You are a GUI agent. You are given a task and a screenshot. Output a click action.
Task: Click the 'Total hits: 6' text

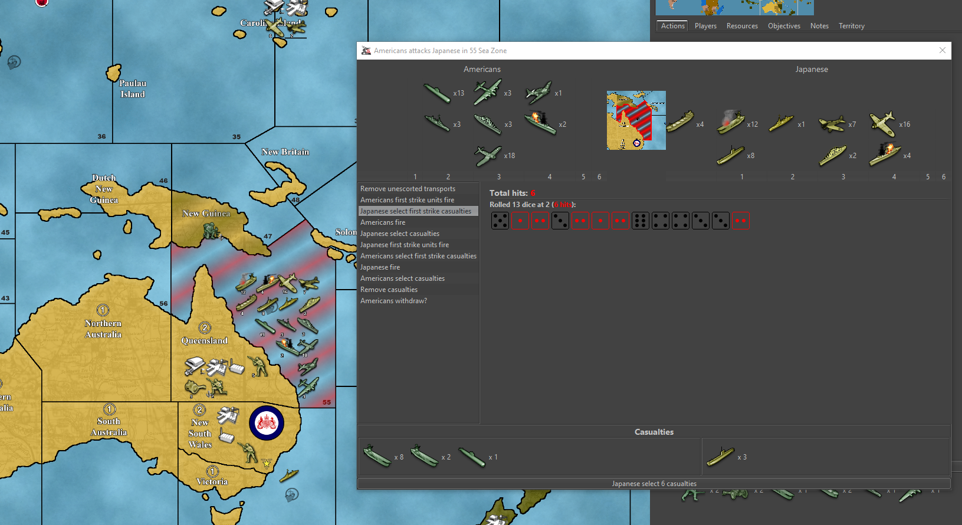pyautogui.click(x=513, y=193)
